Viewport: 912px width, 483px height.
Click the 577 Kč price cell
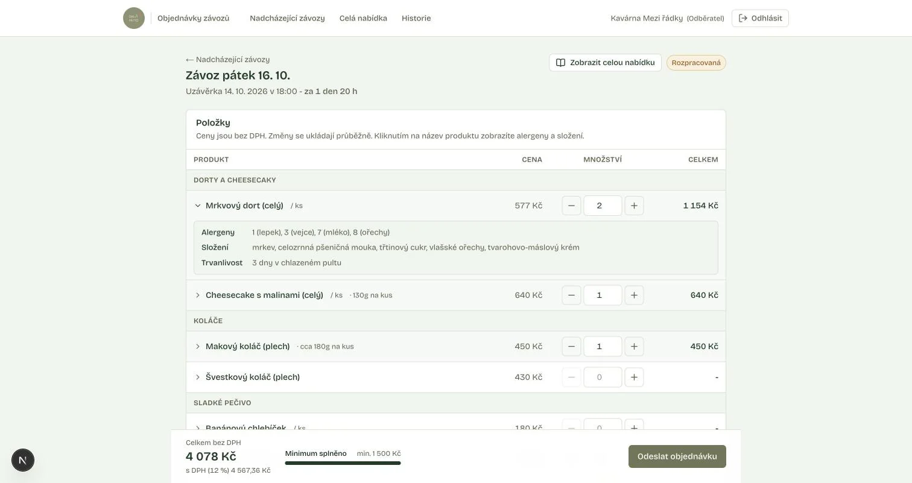[x=528, y=206]
